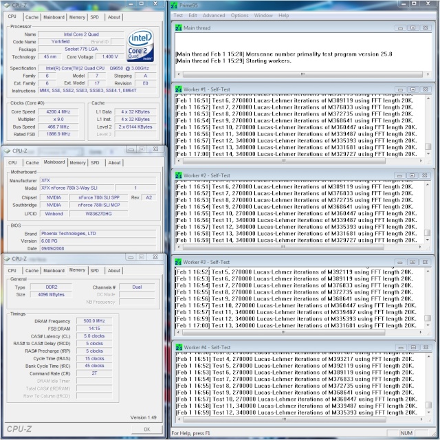The height and width of the screenshot is (440, 440).
Task: Click the Core Voltage 1.400 V value
Action: 110,56
